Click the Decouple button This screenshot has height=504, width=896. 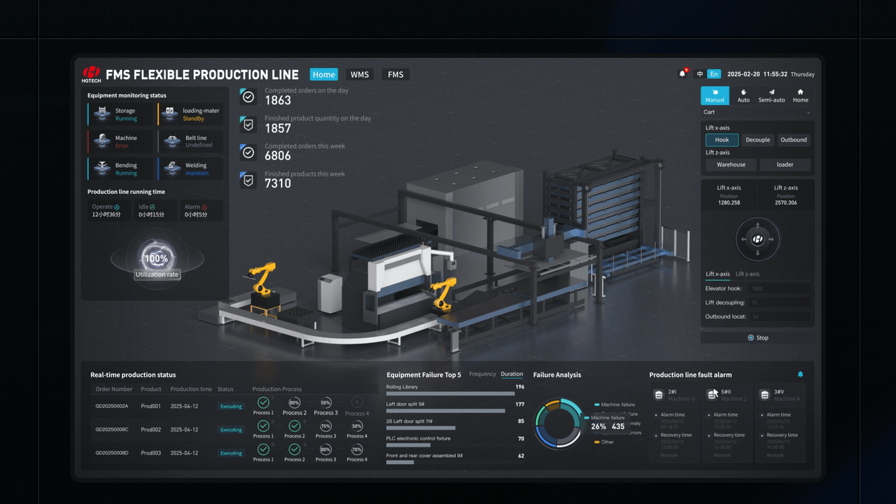(x=757, y=140)
